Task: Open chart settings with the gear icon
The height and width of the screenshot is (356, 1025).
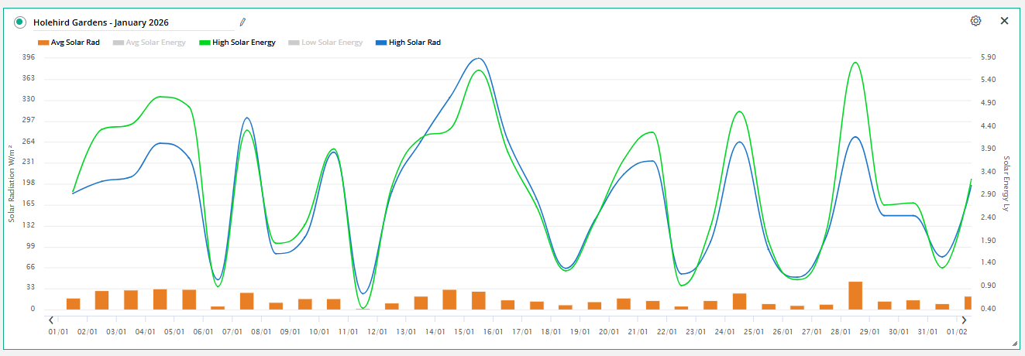Action: coord(975,21)
